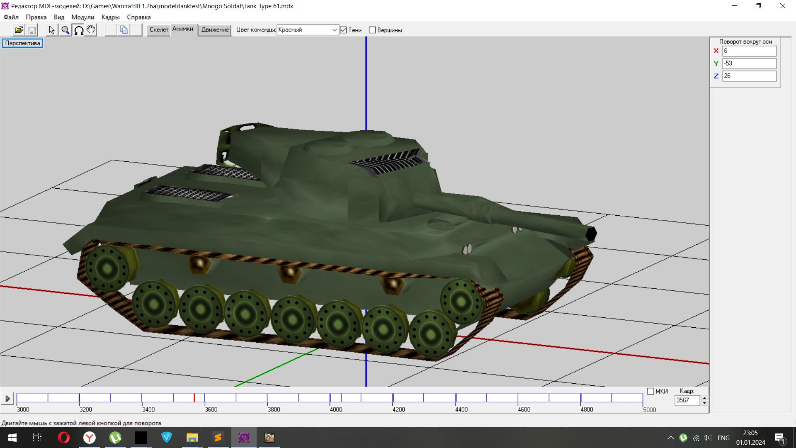796x448 pixels.
Task: Increase the Кадр value with up arrow
Action: pyautogui.click(x=704, y=398)
